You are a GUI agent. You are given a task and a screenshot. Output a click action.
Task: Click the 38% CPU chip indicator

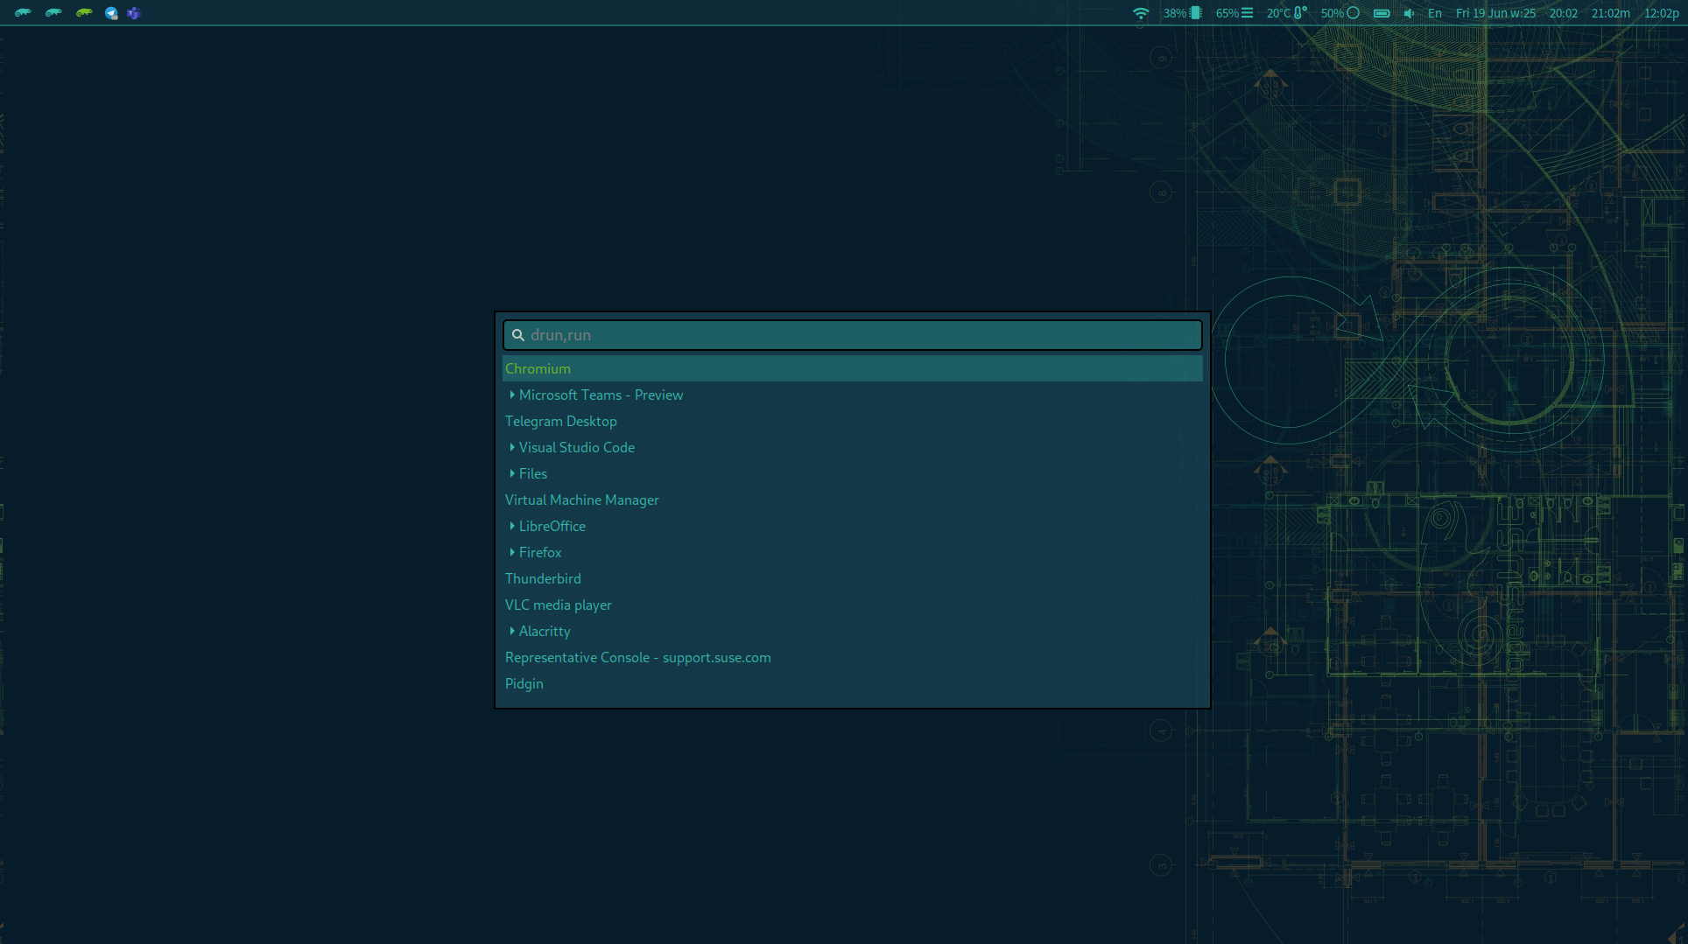click(x=1182, y=13)
